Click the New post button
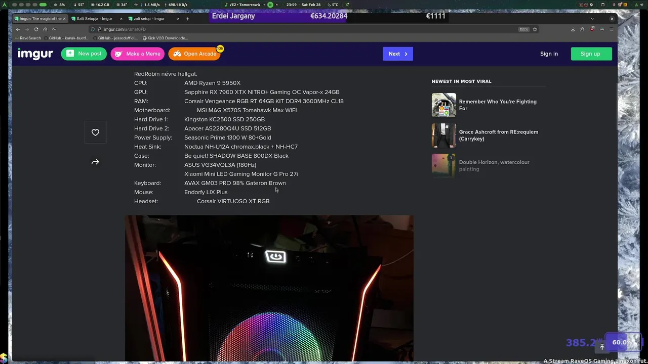 (84, 54)
